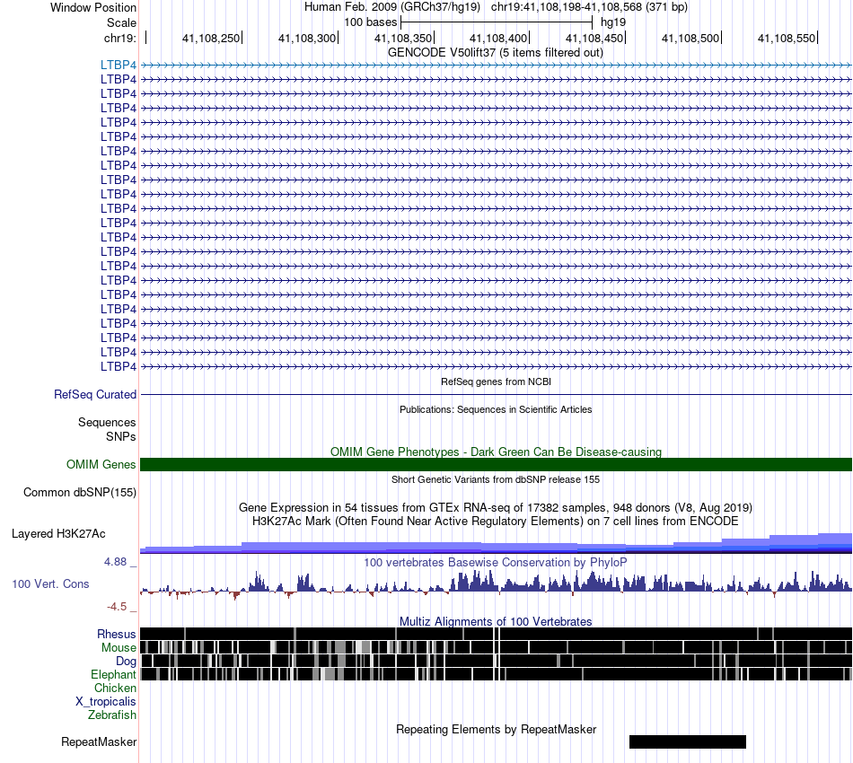
Task: Click the Dog species label
Action: pos(126,662)
